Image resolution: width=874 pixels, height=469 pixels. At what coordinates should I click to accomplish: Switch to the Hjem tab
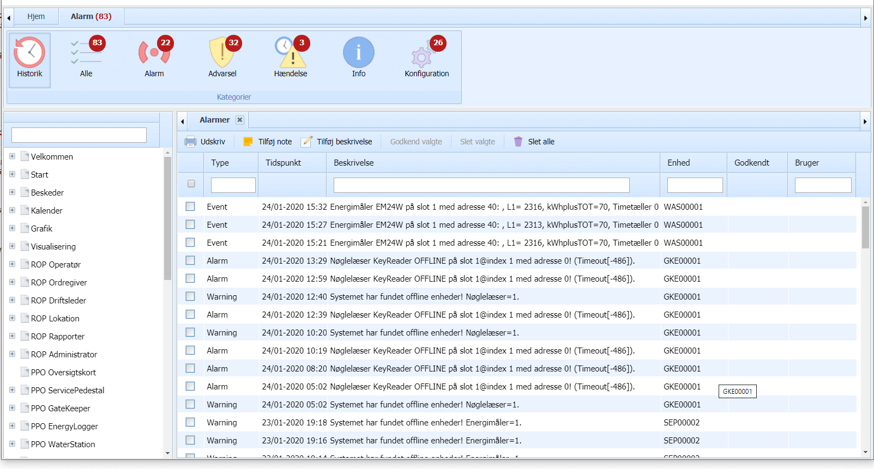click(x=36, y=16)
